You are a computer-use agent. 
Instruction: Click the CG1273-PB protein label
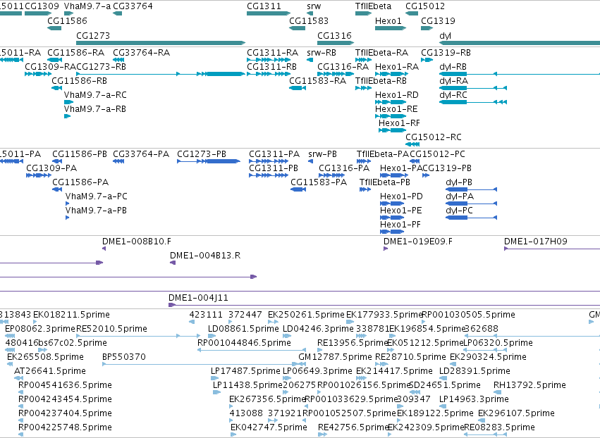(202, 154)
